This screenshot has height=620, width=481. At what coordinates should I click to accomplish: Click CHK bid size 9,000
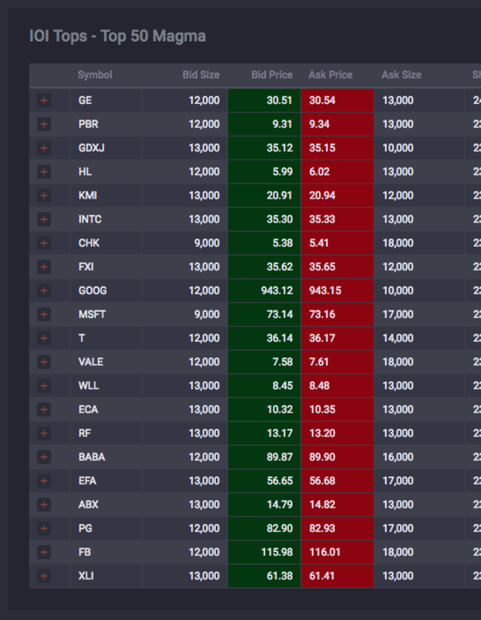(x=185, y=243)
